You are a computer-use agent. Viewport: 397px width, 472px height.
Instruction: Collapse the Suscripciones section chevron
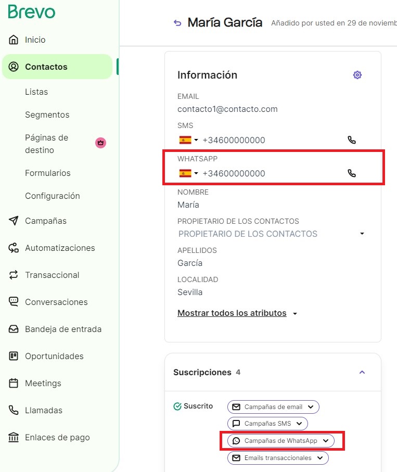pyautogui.click(x=362, y=373)
